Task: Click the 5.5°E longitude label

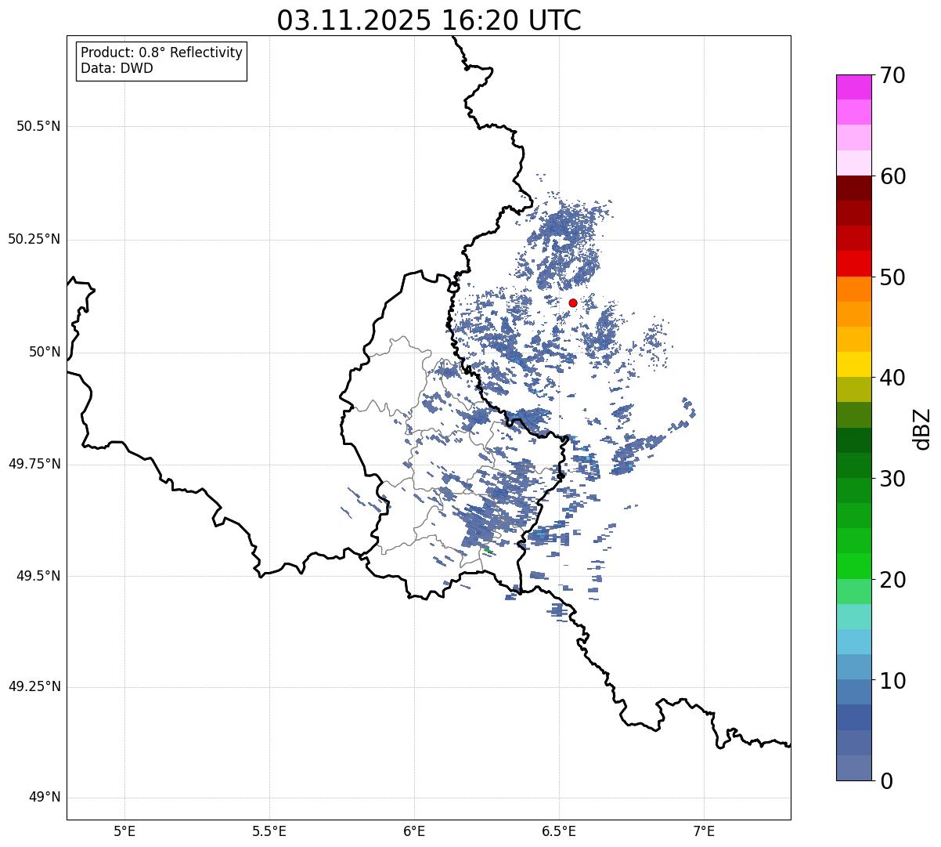Action: point(269,831)
